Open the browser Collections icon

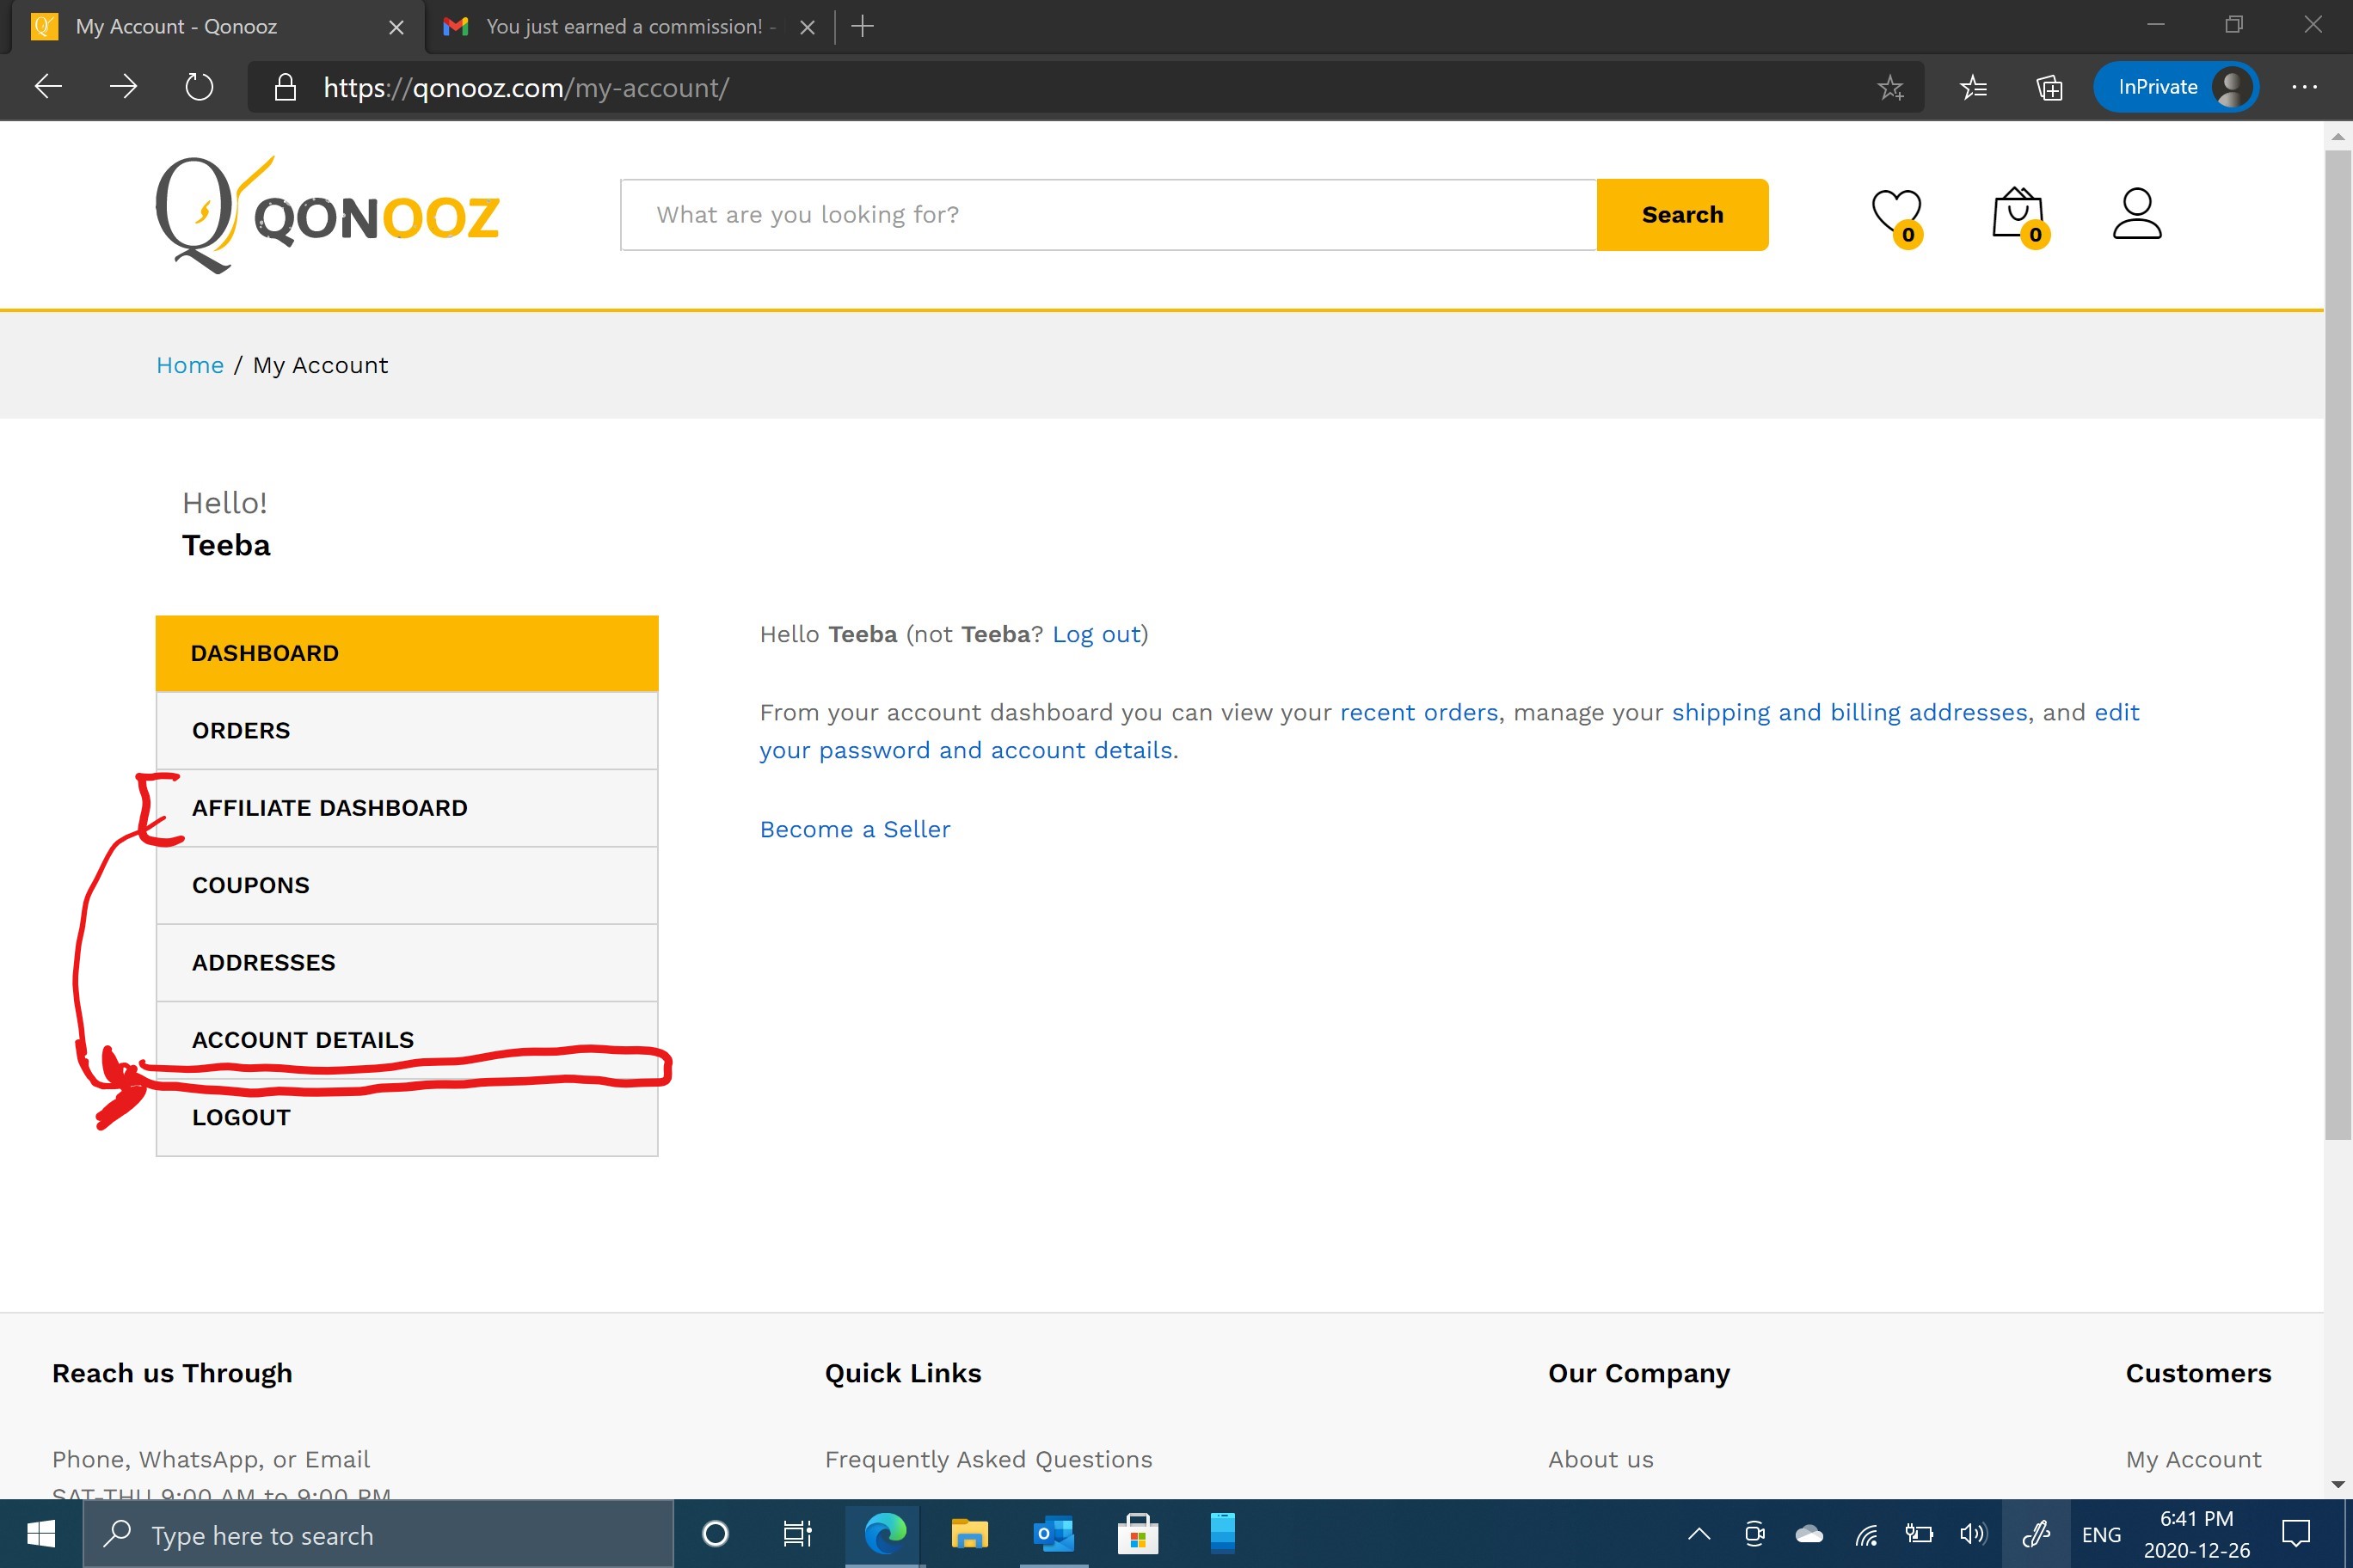click(x=2049, y=88)
